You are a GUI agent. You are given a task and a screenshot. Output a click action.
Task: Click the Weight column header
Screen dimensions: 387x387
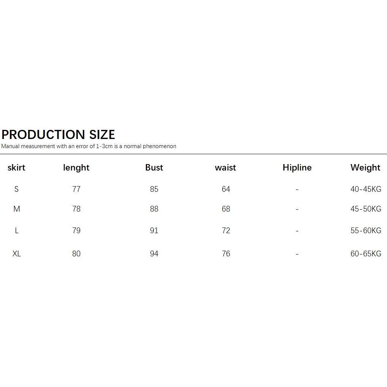coord(365,167)
